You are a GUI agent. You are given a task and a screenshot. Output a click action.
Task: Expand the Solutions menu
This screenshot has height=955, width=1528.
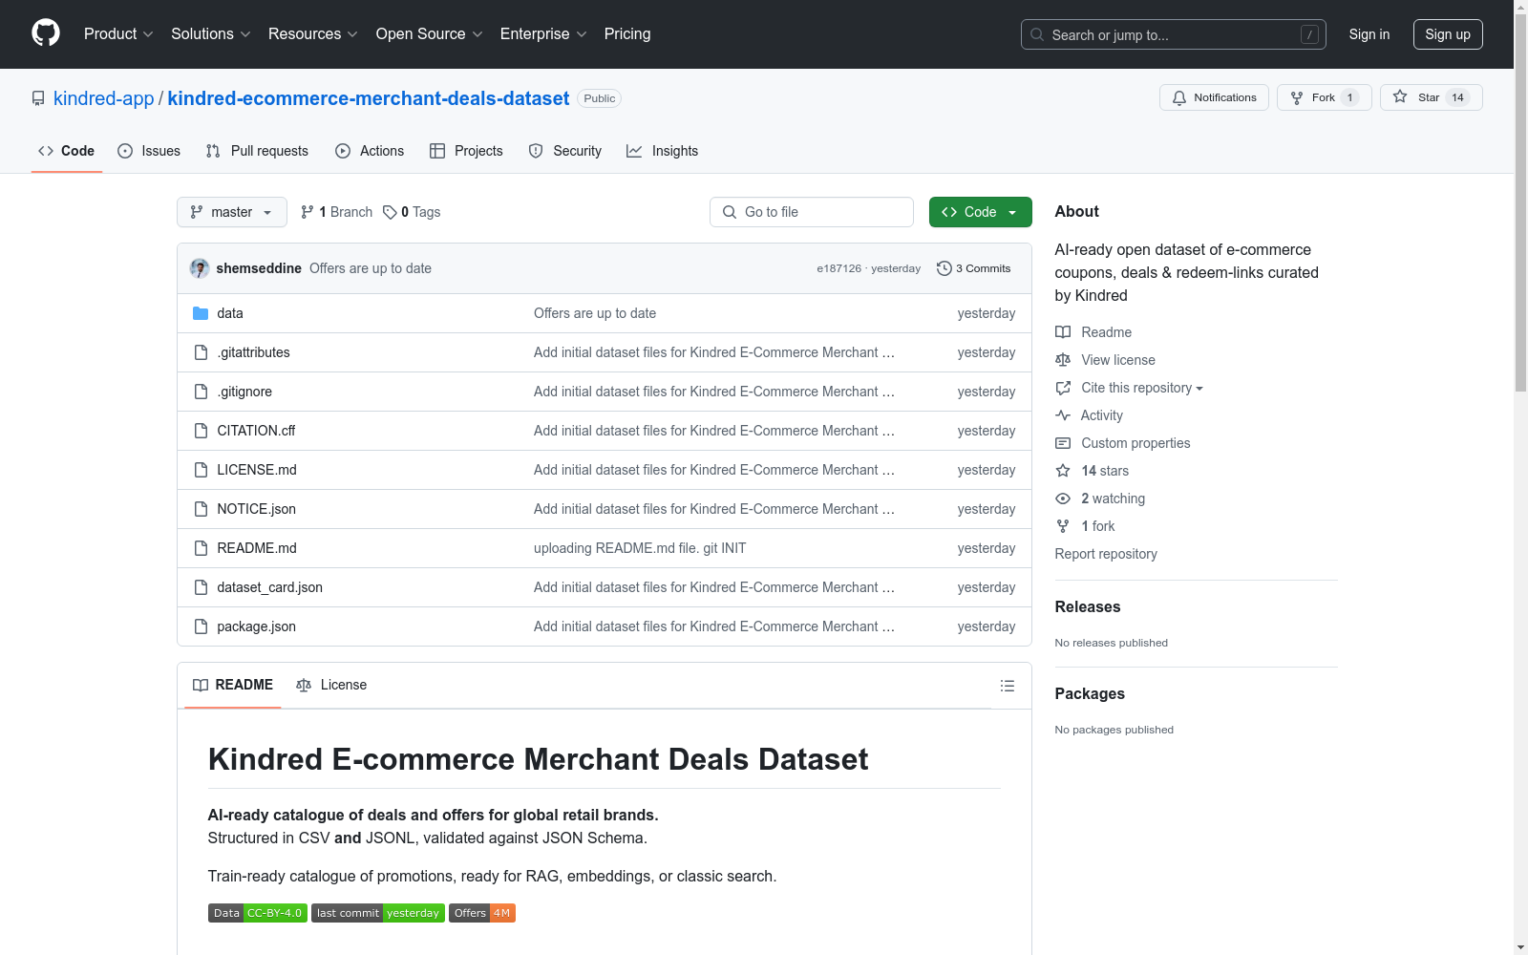click(x=211, y=33)
